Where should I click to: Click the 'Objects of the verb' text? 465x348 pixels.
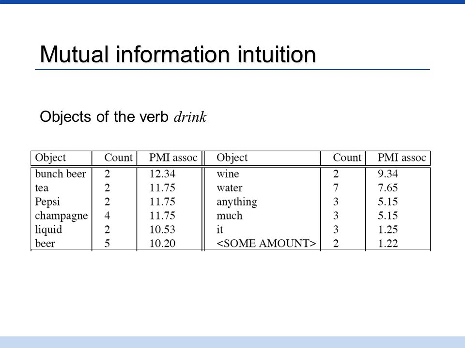[x=104, y=116]
